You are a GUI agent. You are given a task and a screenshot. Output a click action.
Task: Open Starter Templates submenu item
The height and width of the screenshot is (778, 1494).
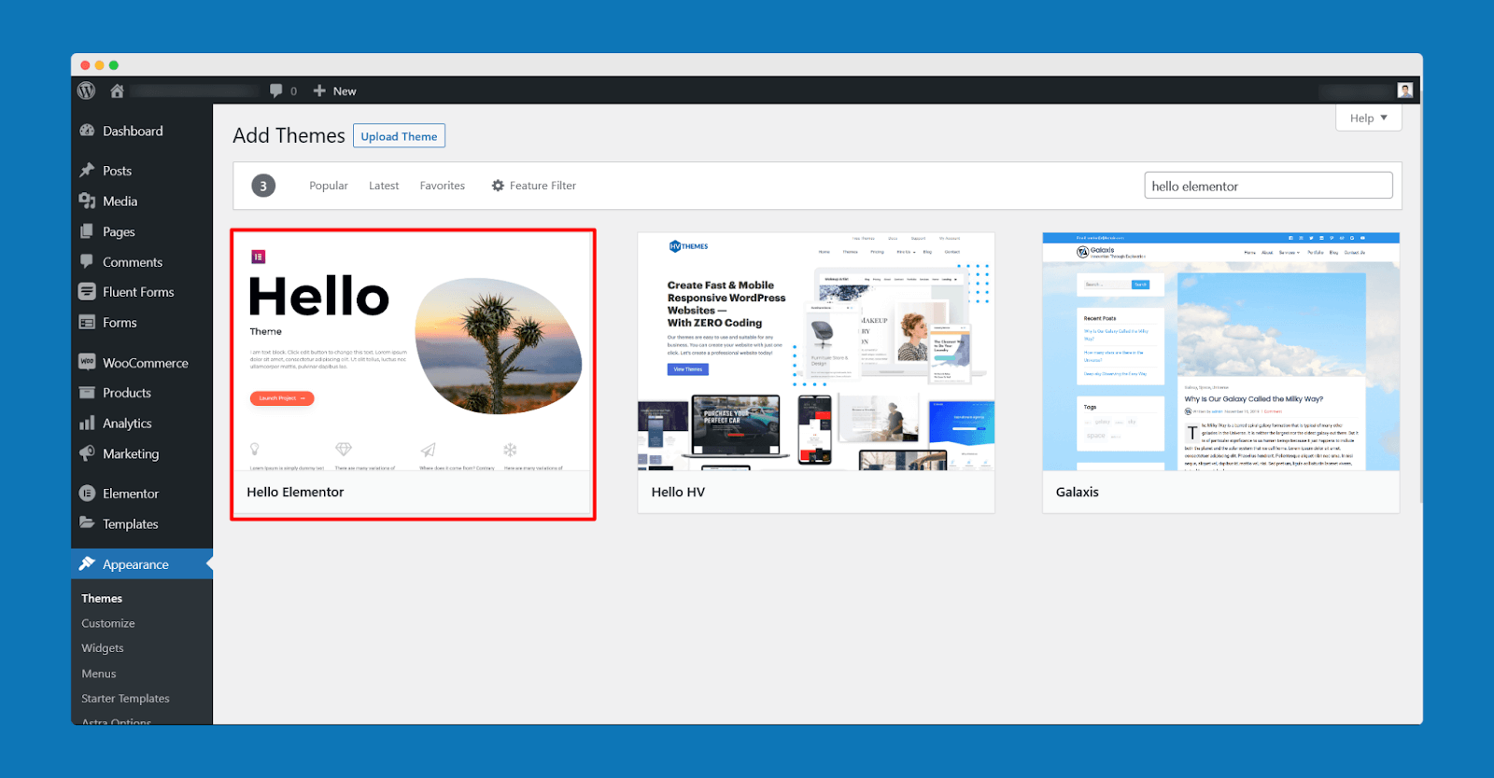[x=125, y=699]
